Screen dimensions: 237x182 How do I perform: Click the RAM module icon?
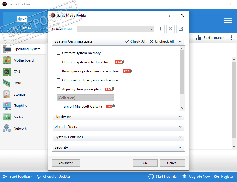click(7, 83)
